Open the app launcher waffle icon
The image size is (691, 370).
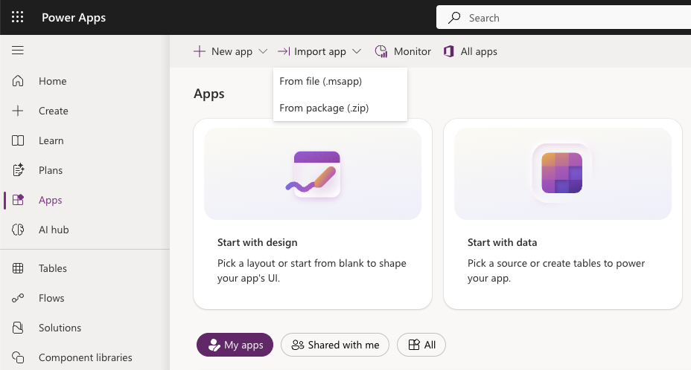pyautogui.click(x=18, y=17)
